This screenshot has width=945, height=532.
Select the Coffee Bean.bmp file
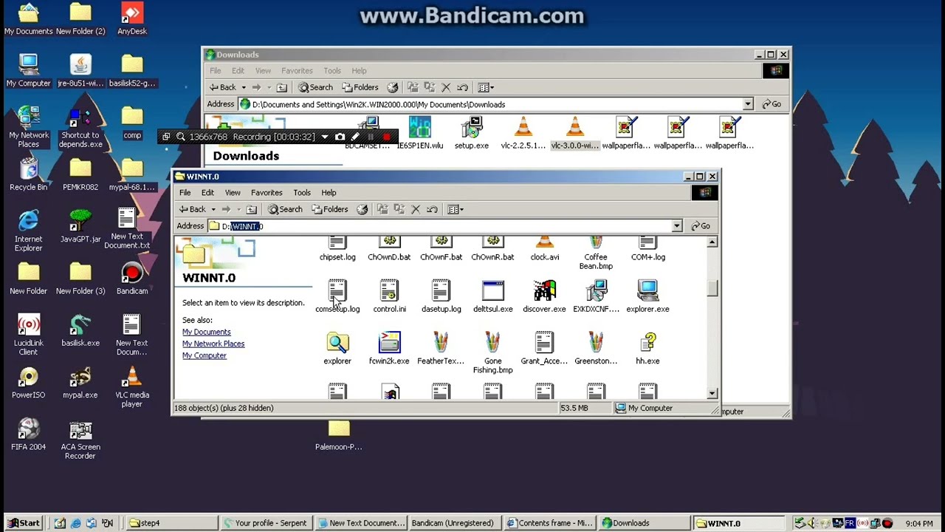[x=596, y=253]
